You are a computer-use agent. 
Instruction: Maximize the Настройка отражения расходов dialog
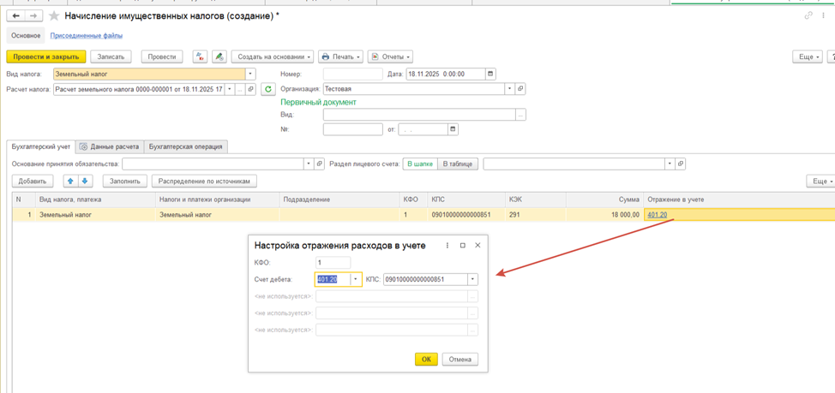[462, 245]
